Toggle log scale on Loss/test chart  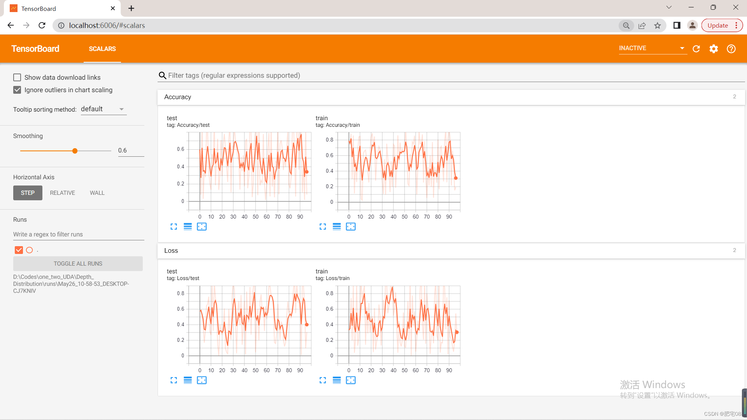coord(188,380)
